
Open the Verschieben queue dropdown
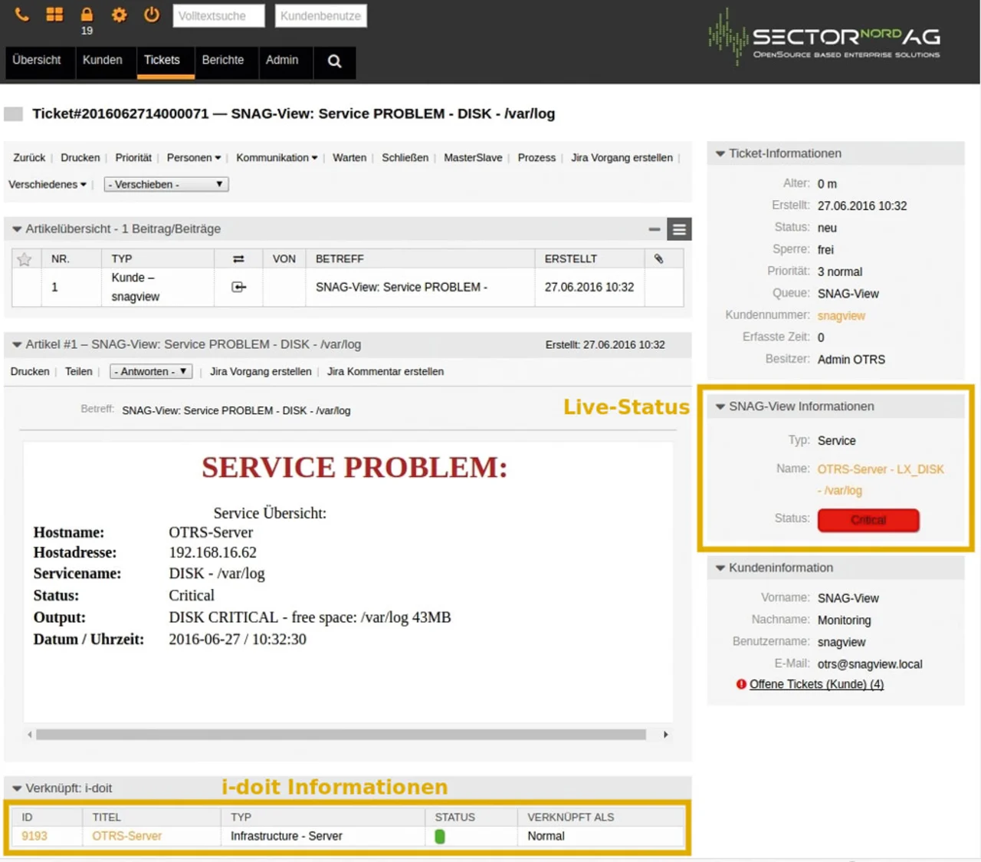(166, 184)
